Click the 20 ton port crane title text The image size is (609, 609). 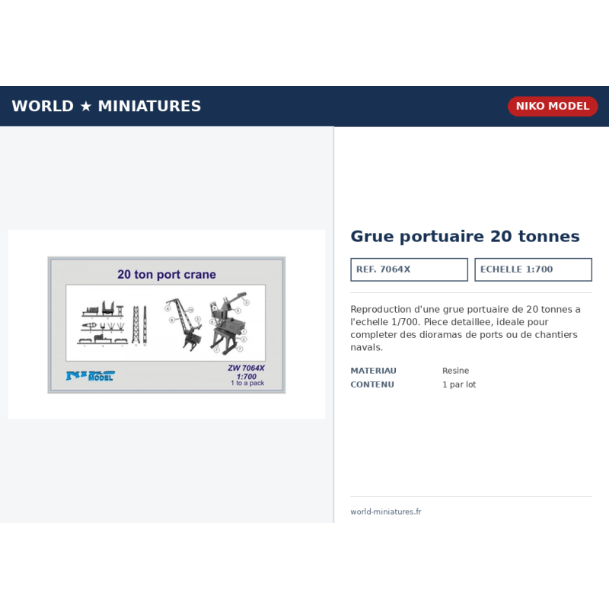coord(167,274)
